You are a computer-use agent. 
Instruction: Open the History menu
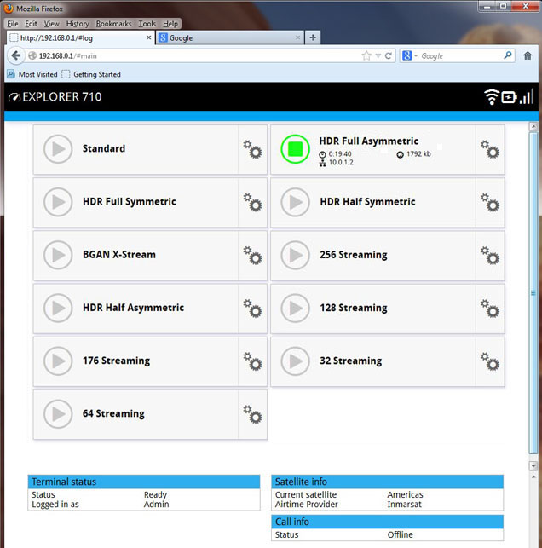pos(78,24)
